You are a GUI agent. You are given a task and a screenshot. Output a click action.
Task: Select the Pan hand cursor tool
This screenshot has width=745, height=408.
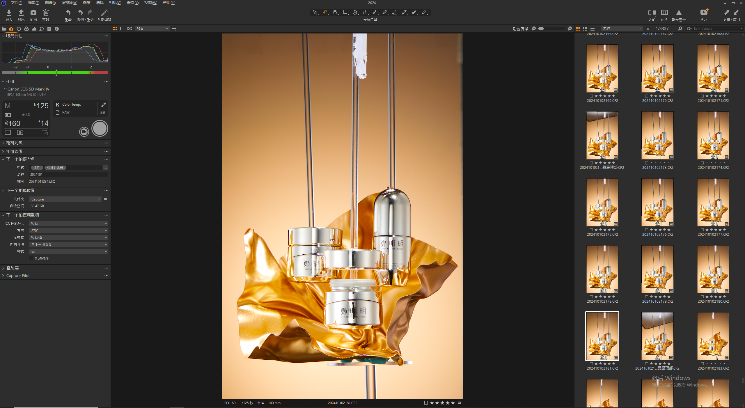(325, 13)
